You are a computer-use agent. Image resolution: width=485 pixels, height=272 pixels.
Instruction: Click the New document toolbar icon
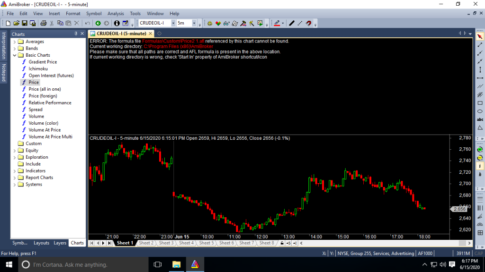8,23
